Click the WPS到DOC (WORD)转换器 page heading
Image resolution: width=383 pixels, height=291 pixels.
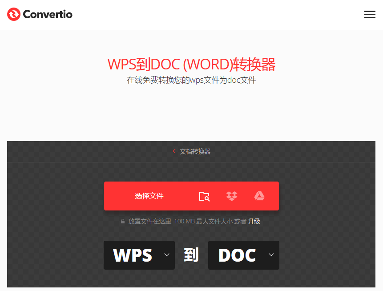pos(191,64)
